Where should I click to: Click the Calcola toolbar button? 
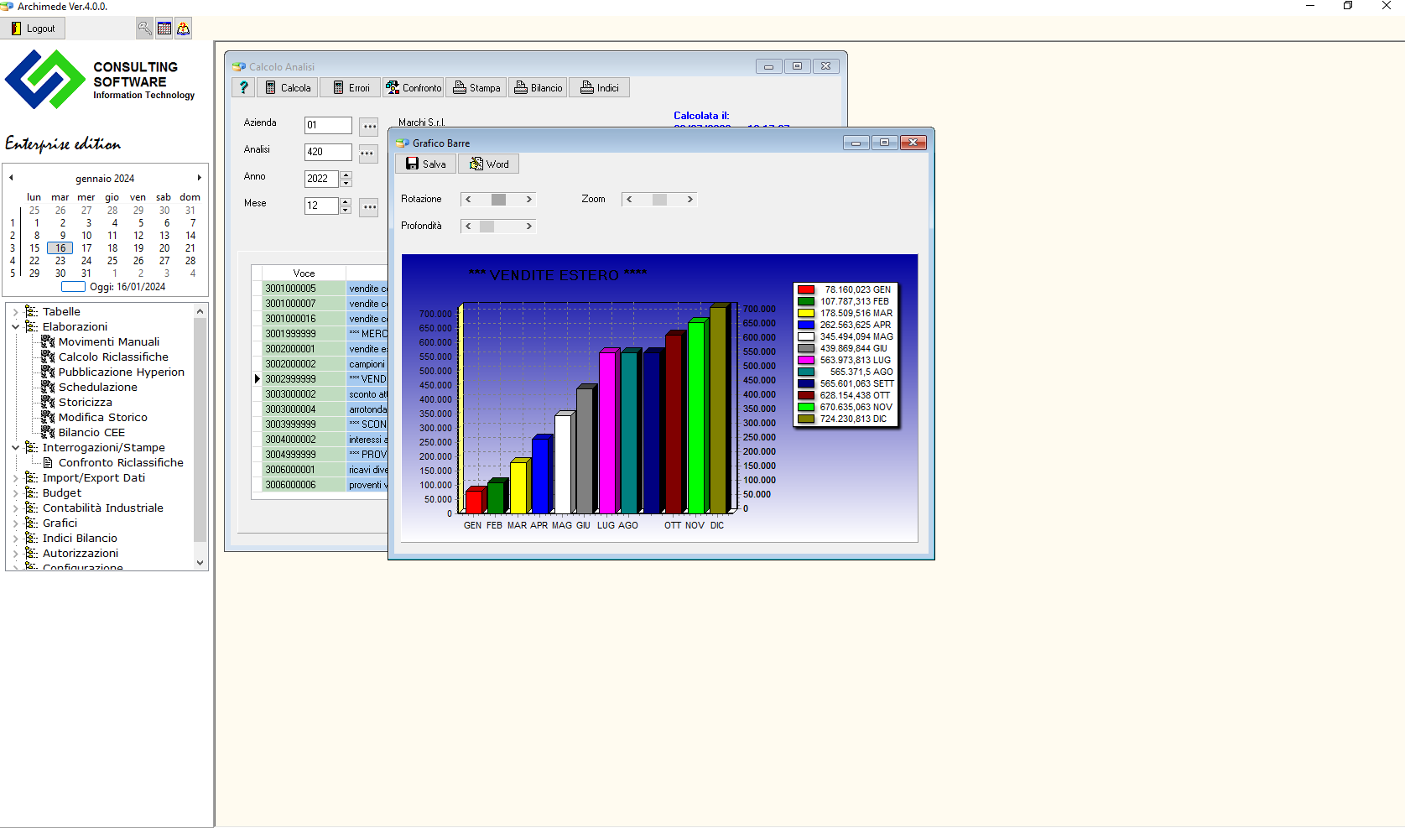tap(288, 87)
